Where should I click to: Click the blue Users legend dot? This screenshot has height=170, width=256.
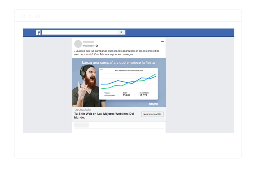click(x=105, y=93)
